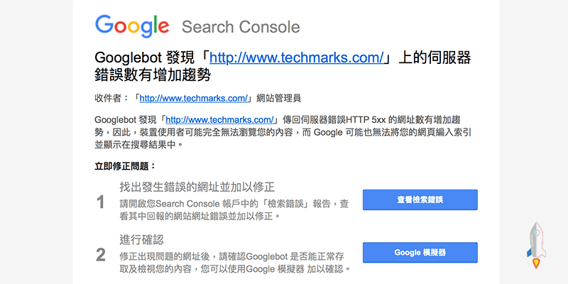The width and height of the screenshot is (568, 284).
Task: Click the 立即修正問題 heading
Action: click(124, 166)
